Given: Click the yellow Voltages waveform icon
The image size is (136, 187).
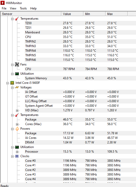Looking at the screenshot, I should (x=17, y=87).
